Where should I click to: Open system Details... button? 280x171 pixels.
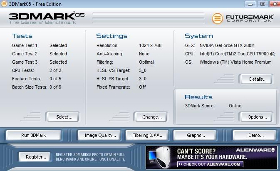pos(256,79)
